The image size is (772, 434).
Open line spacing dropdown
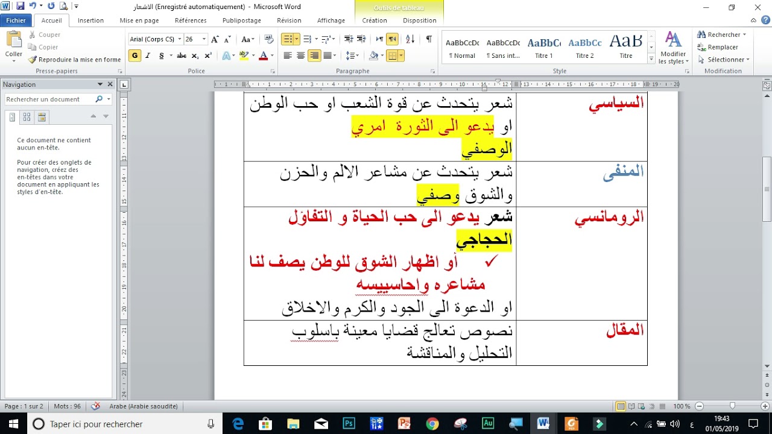coord(353,55)
